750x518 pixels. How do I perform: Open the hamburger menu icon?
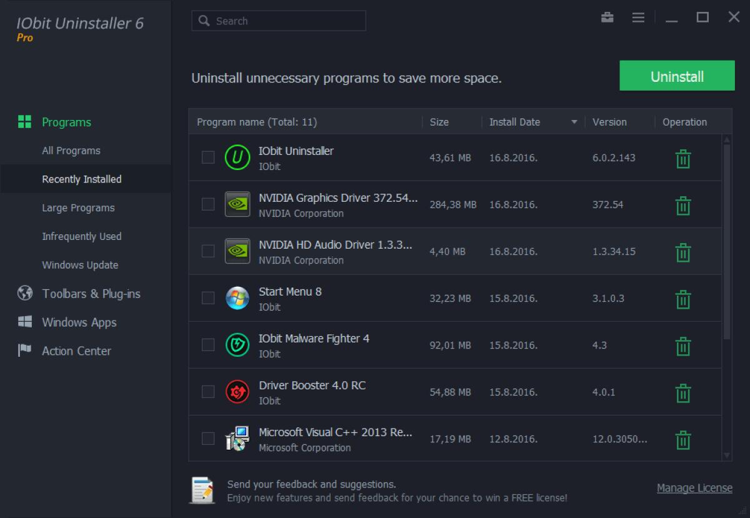click(x=638, y=17)
